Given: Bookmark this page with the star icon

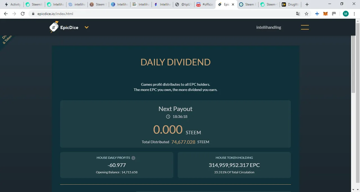Looking at the screenshot, I should tap(307, 14).
